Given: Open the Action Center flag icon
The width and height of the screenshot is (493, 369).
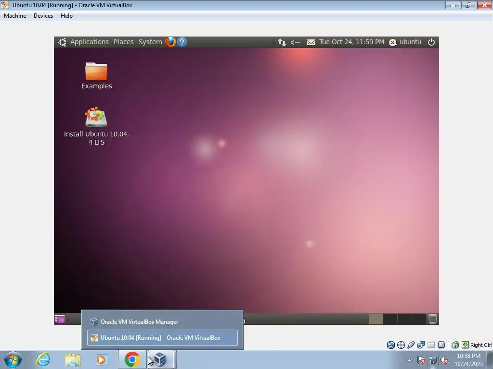Looking at the screenshot, I should tap(421, 360).
